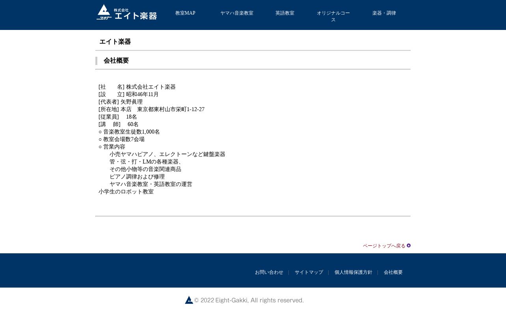Click the address 東京都東村山市栄町1-12-27
The image size is (506, 312).
click(171, 110)
